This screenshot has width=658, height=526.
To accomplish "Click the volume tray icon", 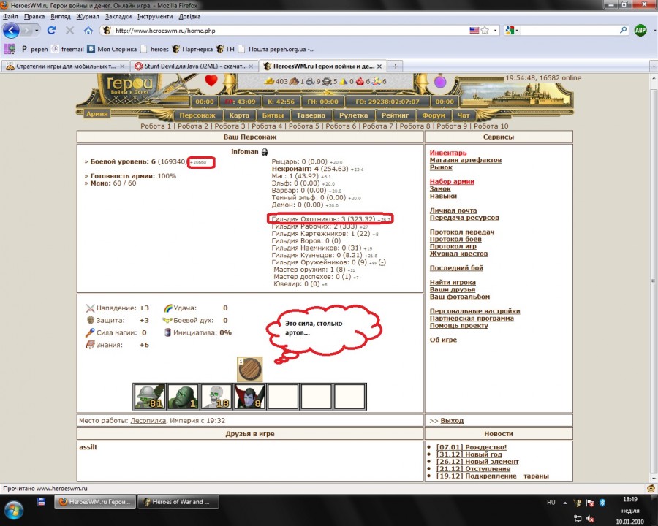I will 590,519.
